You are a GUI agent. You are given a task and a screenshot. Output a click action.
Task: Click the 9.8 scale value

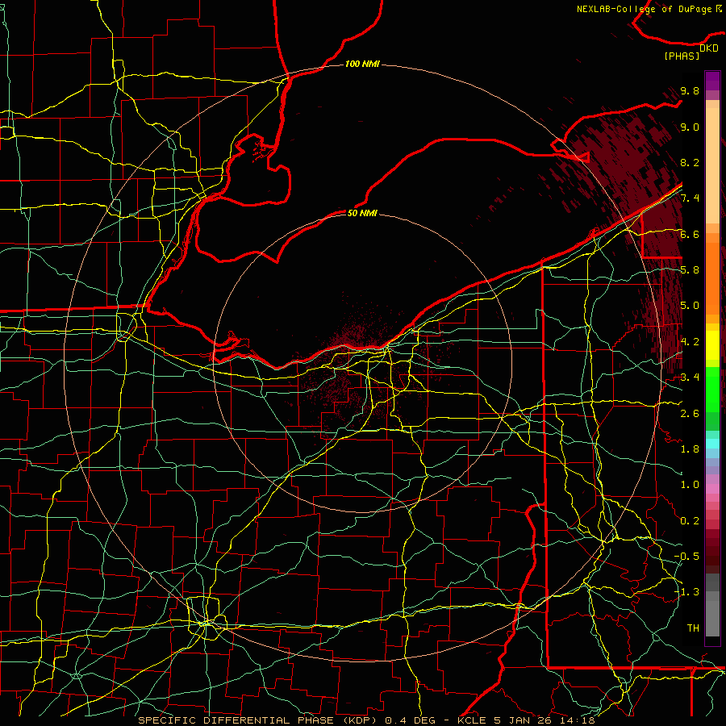(690, 90)
